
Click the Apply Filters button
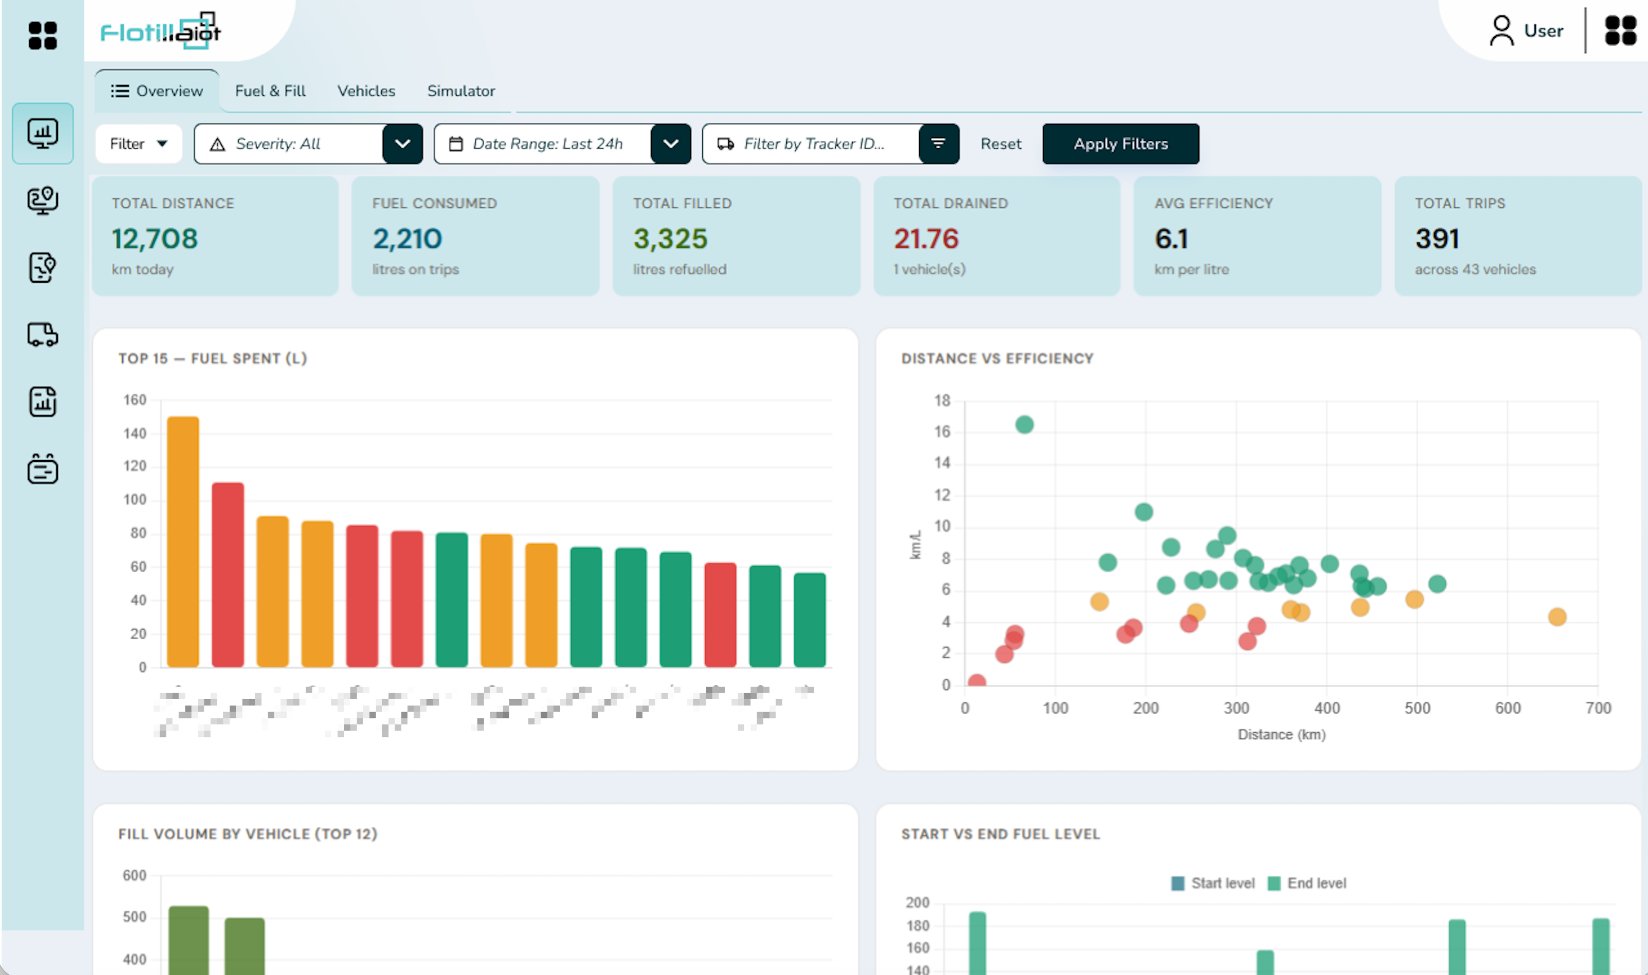tap(1120, 144)
